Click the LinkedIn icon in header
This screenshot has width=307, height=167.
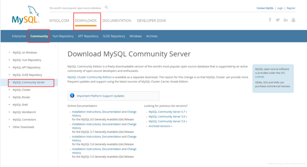pyautogui.click(x=286, y=20)
